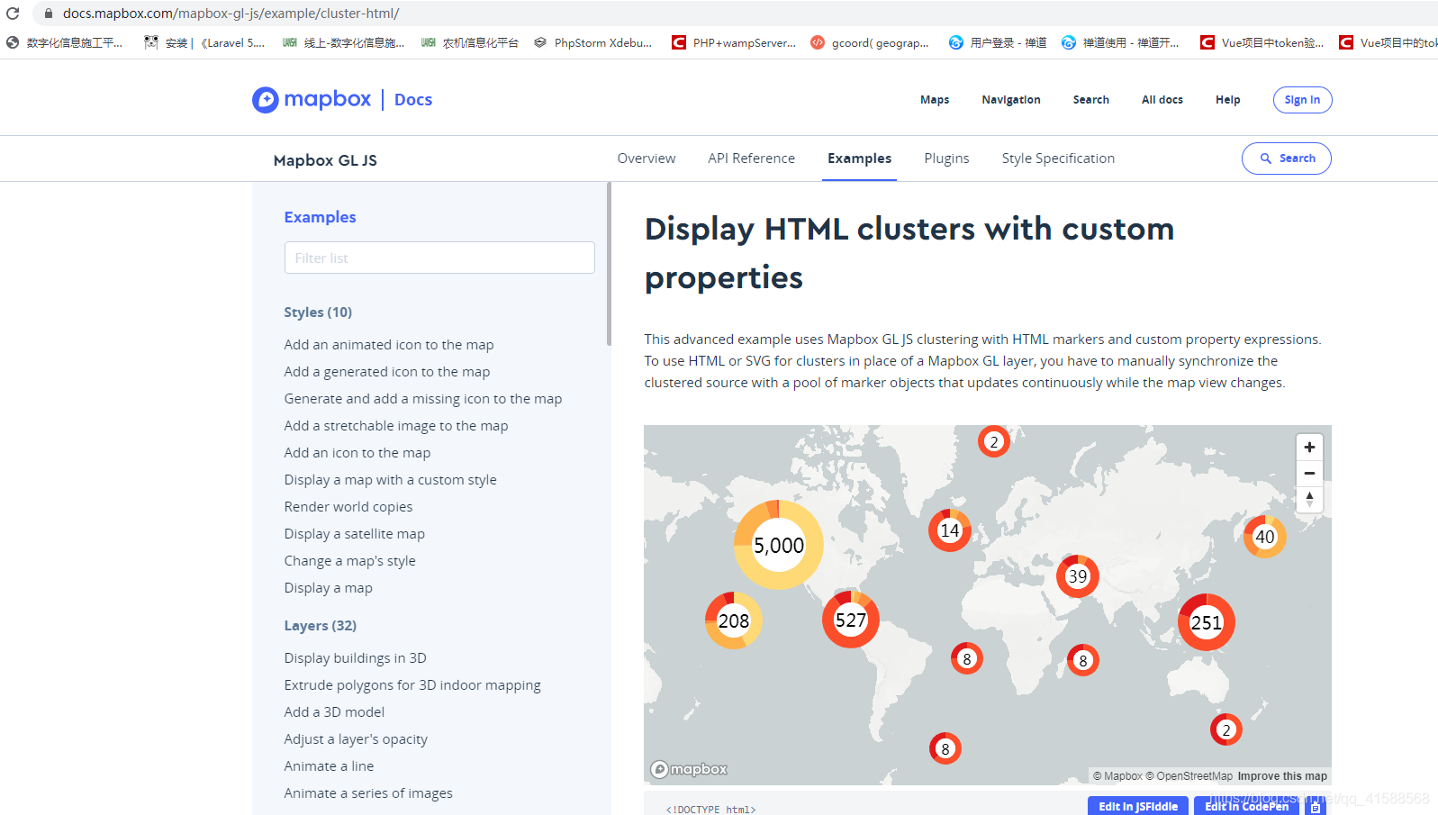Viewport: 1438px width, 815px height.
Task: Click the 208 cluster marker
Action: (734, 620)
